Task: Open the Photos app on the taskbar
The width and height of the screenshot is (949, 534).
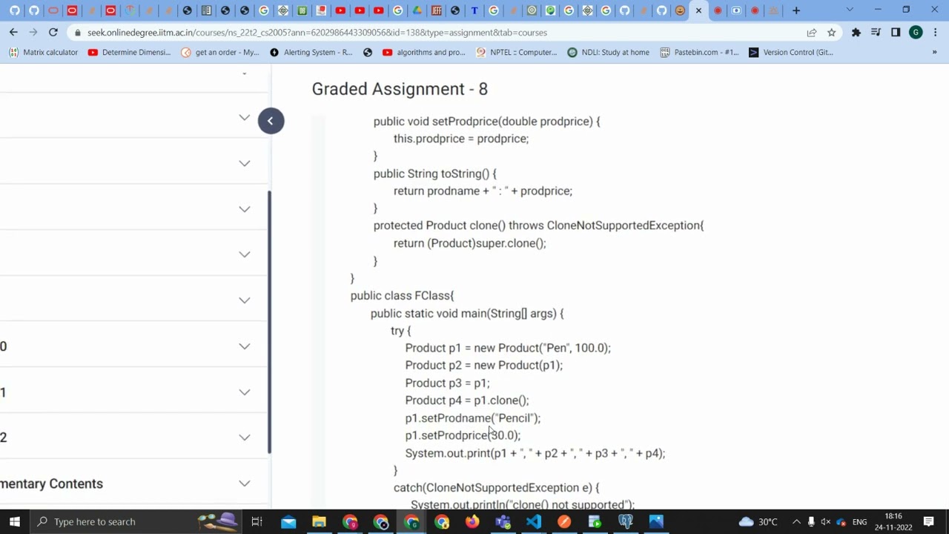Action: click(x=656, y=521)
